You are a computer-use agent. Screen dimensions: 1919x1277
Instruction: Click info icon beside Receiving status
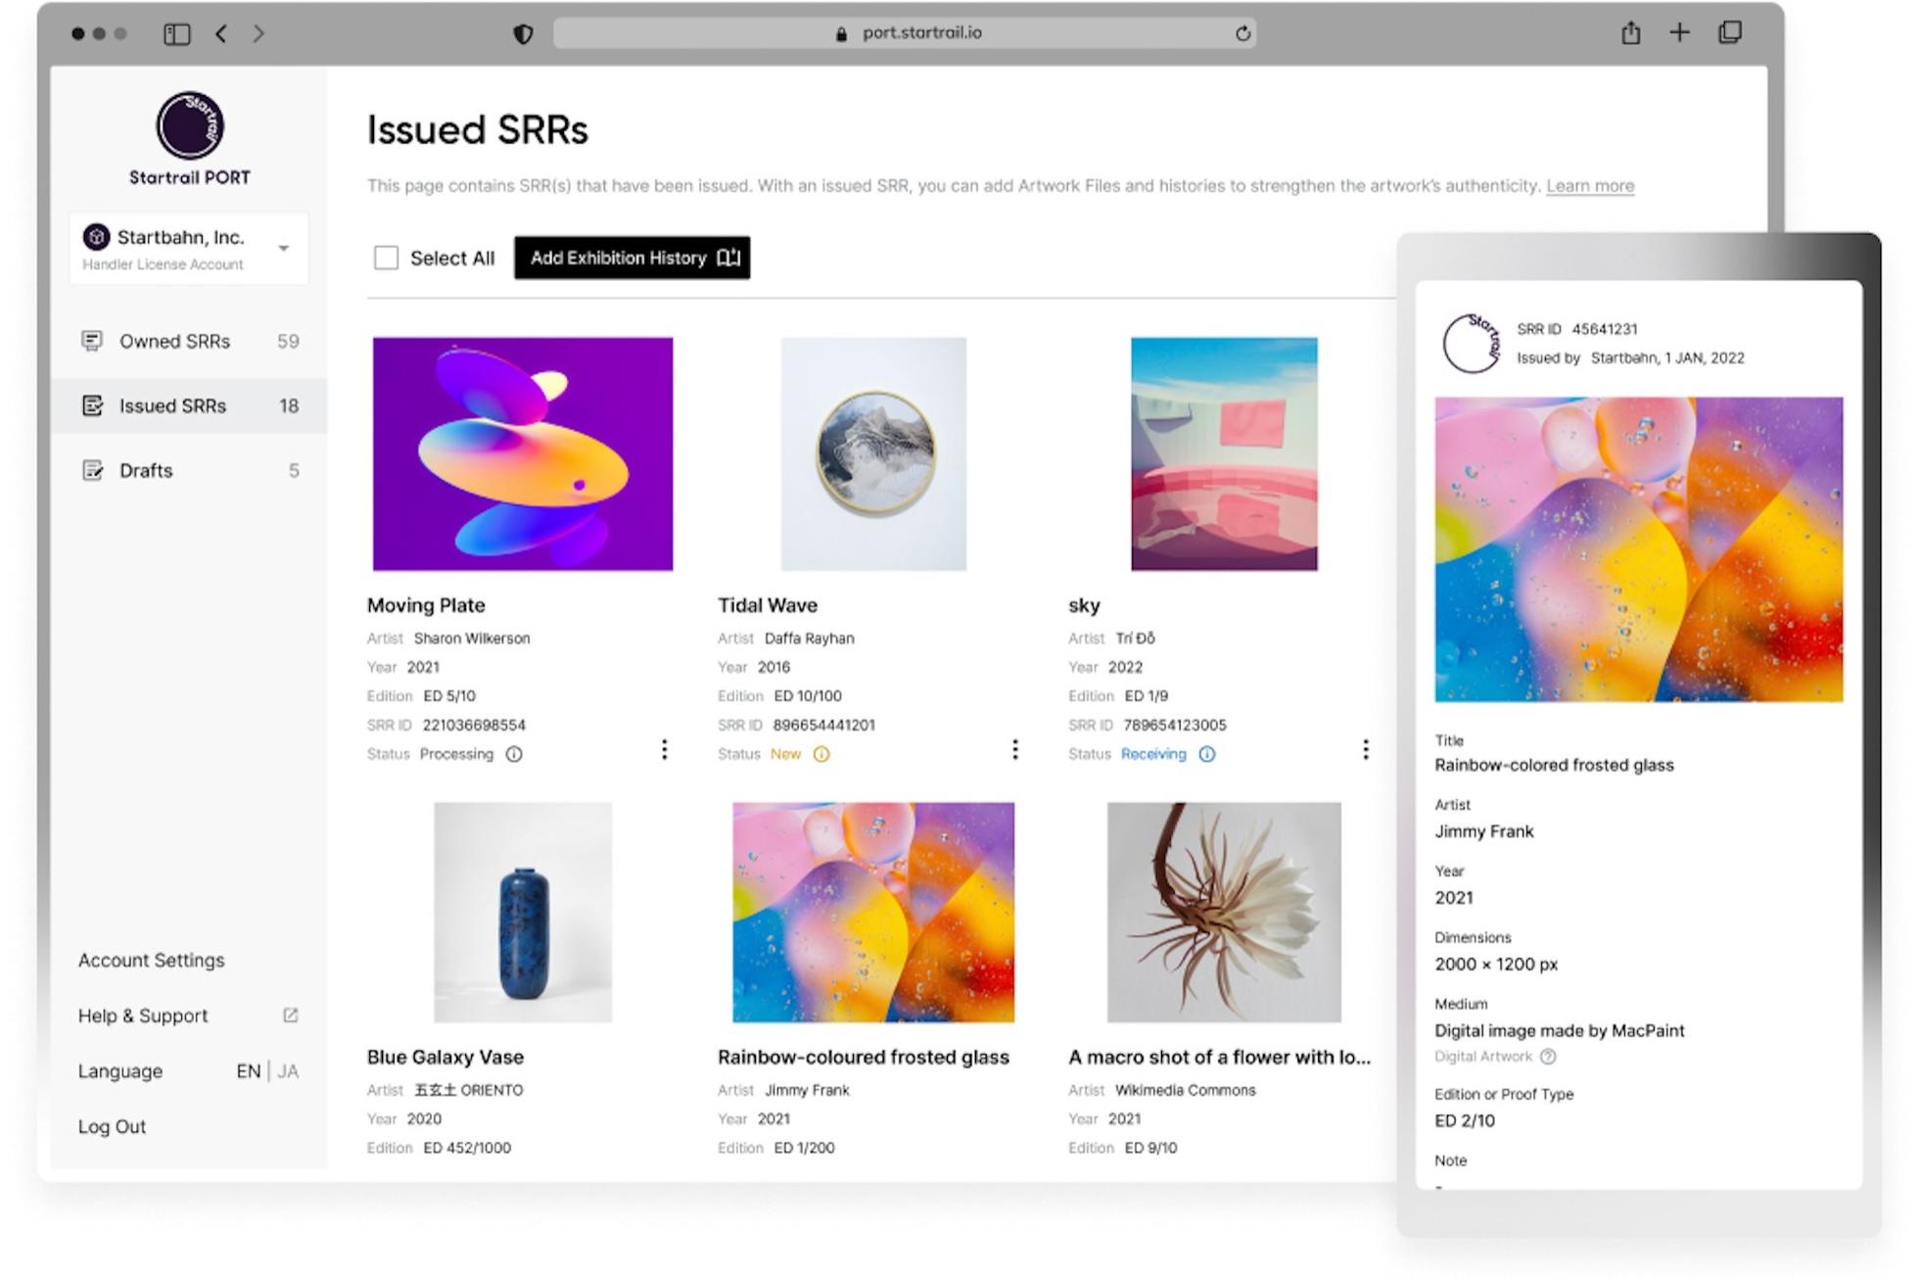pos(1207,754)
